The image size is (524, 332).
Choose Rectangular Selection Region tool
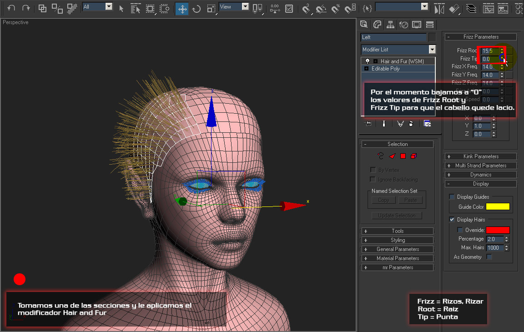(x=150, y=9)
